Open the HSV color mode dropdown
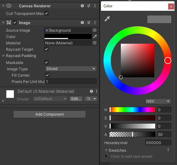The image size is (177, 165). [158, 101]
